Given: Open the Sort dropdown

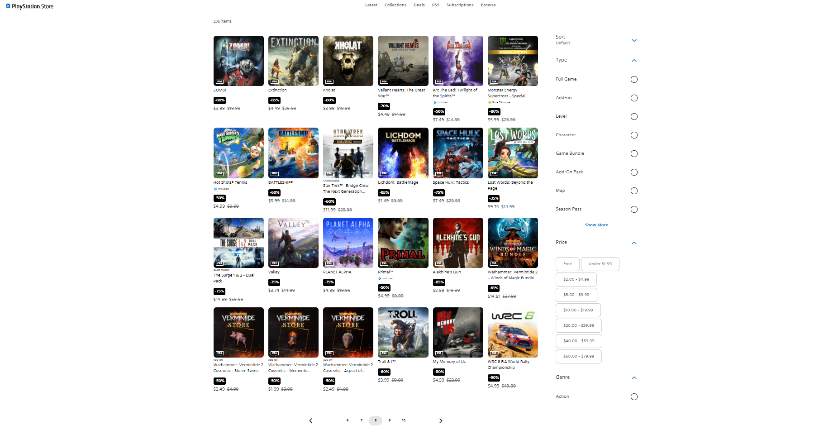Looking at the screenshot, I should [634, 40].
